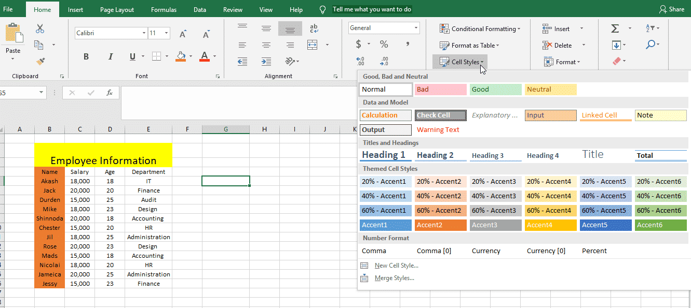This screenshot has width=691, height=308.
Task: Click the Wrap Text icon
Action: (314, 28)
